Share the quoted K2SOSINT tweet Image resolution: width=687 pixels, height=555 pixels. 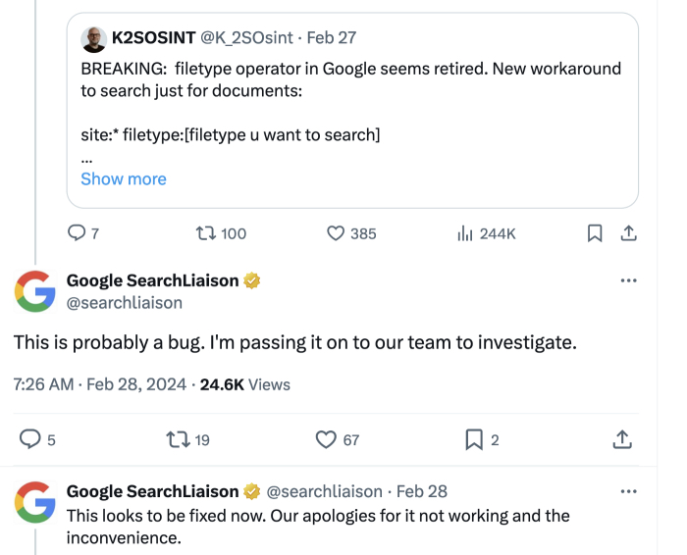(x=628, y=233)
